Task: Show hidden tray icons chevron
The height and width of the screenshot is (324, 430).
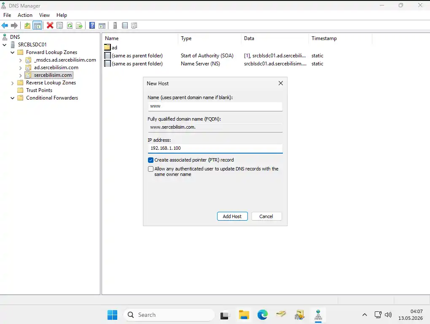Action: 365,315
